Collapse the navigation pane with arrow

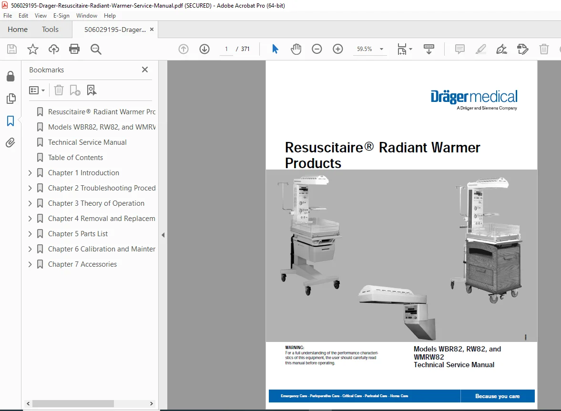click(x=163, y=235)
